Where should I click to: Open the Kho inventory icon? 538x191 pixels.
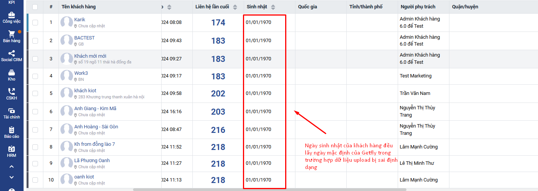pyautogui.click(x=11, y=73)
